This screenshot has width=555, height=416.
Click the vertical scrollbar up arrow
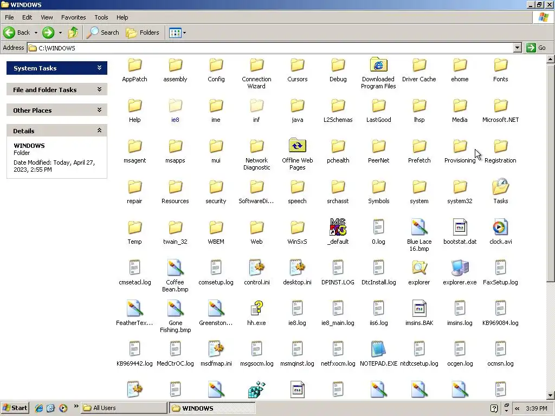pyautogui.click(x=551, y=59)
